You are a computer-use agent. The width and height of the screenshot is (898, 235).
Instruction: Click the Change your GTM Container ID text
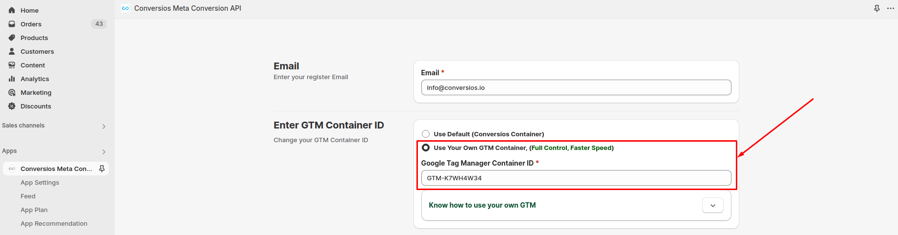click(321, 140)
